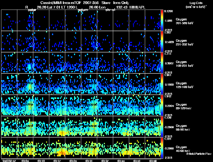Click the color bar for Oxygen 331-589 keV
This screenshot has height=162, width=213.
pyautogui.click(x=163, y=20)
